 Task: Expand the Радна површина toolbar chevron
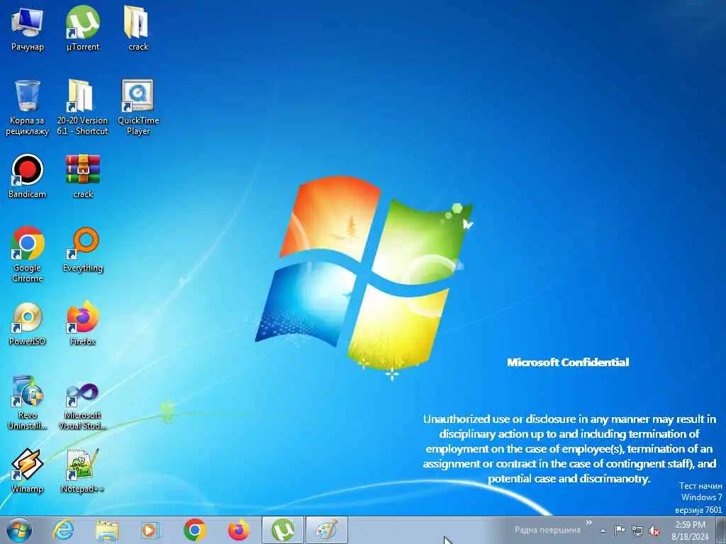[589, 523]
